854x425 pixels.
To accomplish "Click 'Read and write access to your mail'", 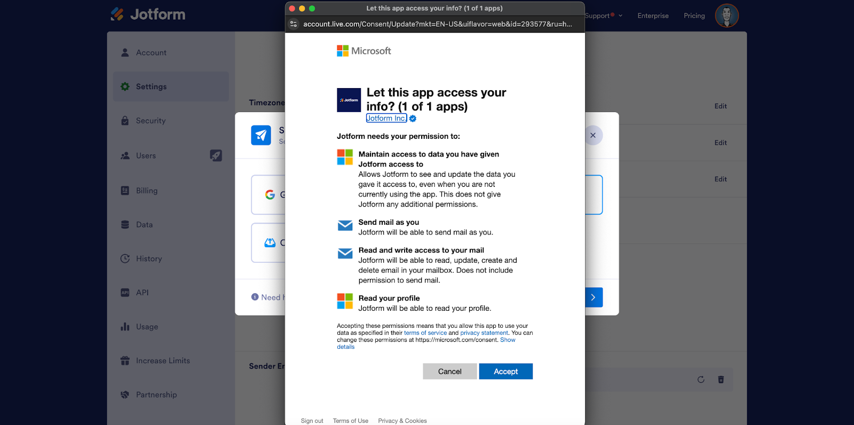I will click(x=421, y=250).
